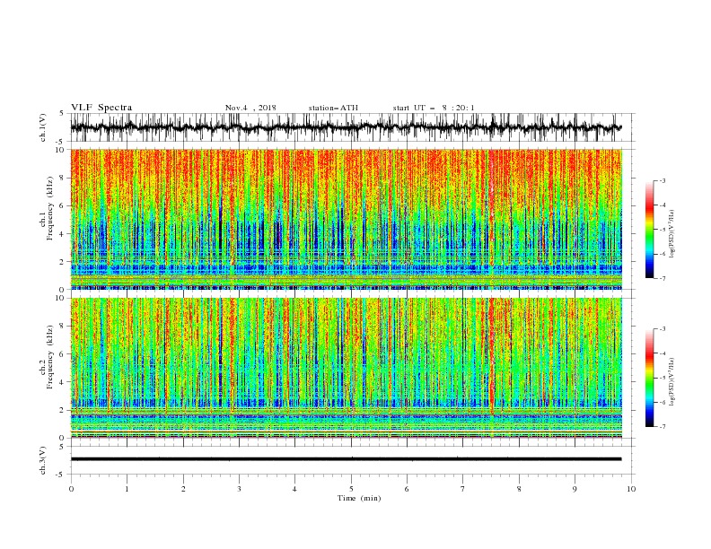Click time axis tick label "10"
The image size is (711, 549).
click(x=631, y=489)
